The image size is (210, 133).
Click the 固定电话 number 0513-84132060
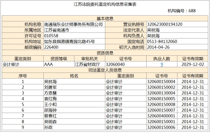click(x=162, y=42)
